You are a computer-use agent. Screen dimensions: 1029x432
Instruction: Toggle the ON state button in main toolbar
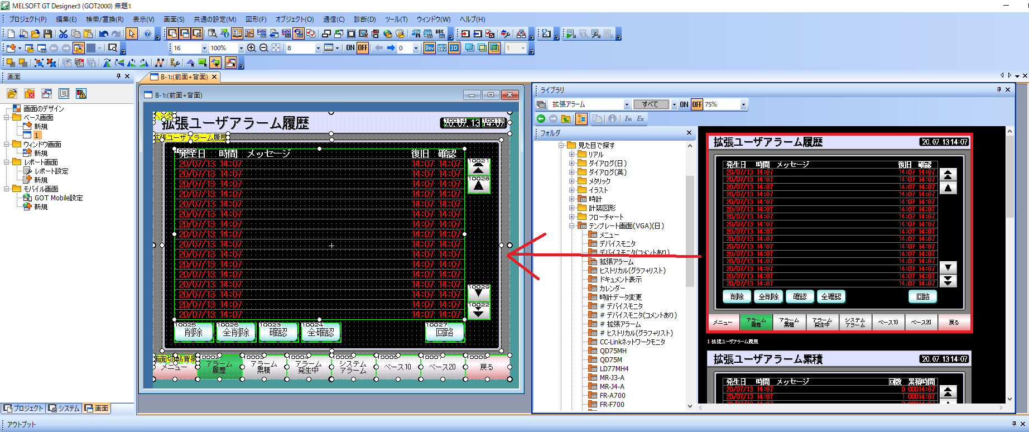(350, 48)
